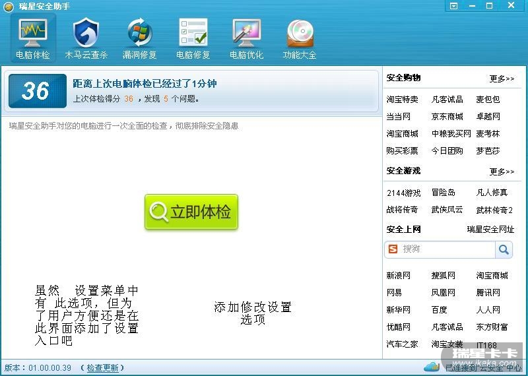
Task: Click the cloud security status icon
Action: pyautogui.click(x=432, y=366)
